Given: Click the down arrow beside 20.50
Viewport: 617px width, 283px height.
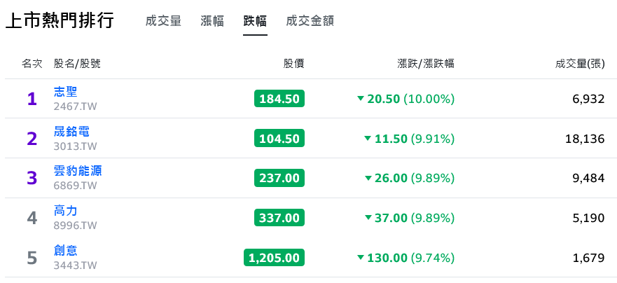Looking at the screenshot, I should coord(361,98).
